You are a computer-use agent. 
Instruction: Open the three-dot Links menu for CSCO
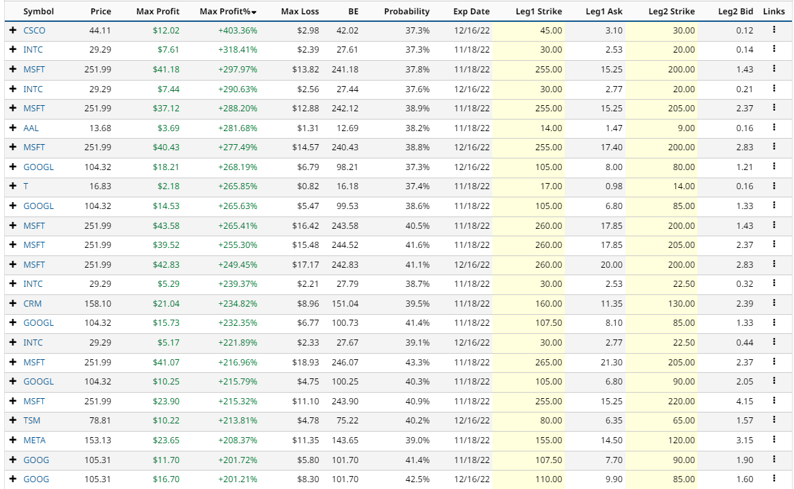(774, 30)
